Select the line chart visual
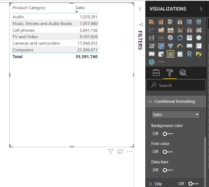The height and width of the screenshot is (187, 209). pyautogui.click(x=152, y=30)
